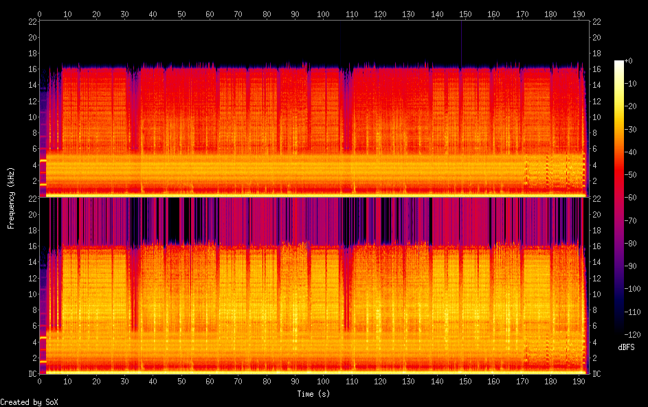This screenshot has width=648, height=407.
Task: Click the "Time (s)" axis title
Action: (313, 394)
